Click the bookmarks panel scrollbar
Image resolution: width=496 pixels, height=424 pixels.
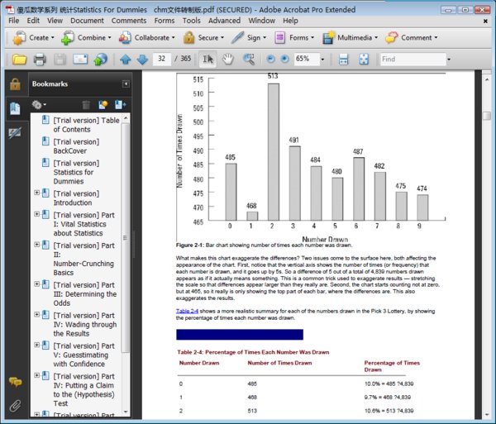coord(126,238)
